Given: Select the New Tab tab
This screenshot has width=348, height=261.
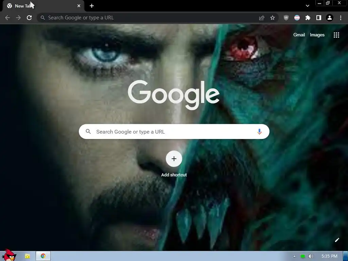Looking at the screenshot, I should pos(43,6).
